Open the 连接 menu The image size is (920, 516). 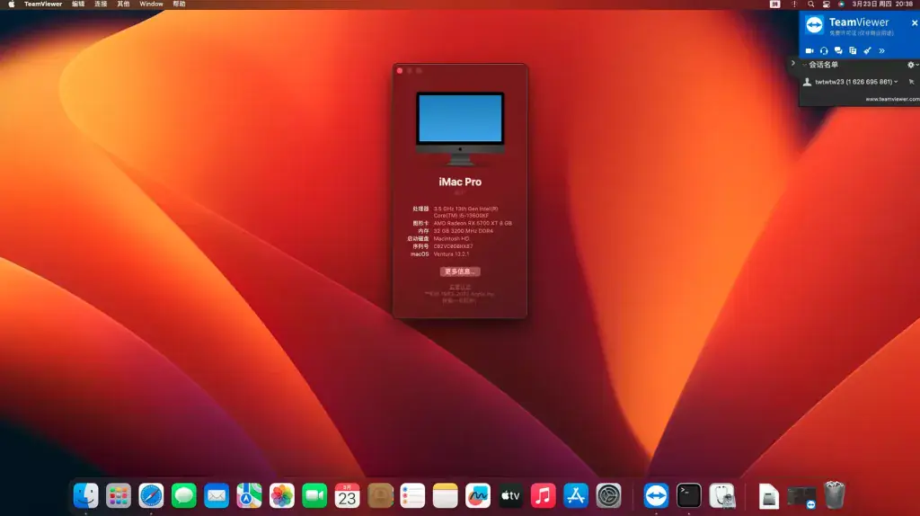point(101,4)
